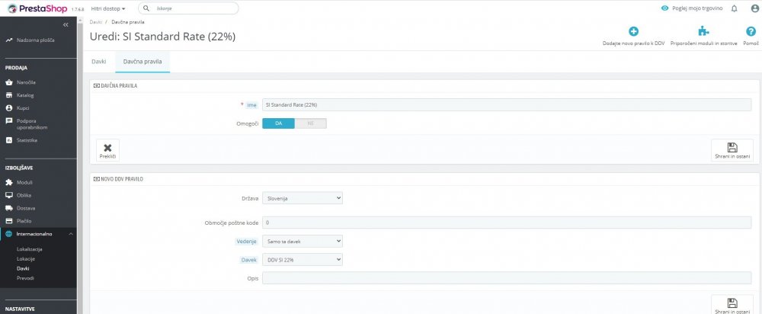762x314 pixels.
Task: Open the Država dropdown showing Slovenija
Action: tap(303, 198)
